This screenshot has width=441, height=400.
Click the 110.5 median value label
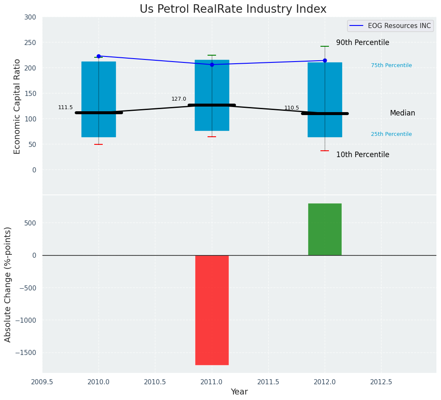[292, 108]
